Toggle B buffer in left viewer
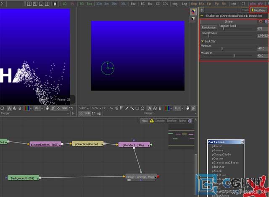Screen dimensions: 269x197 [20, 109]
